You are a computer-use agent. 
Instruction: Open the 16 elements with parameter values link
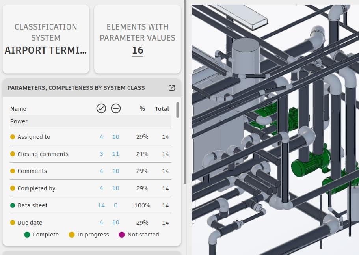138,50
